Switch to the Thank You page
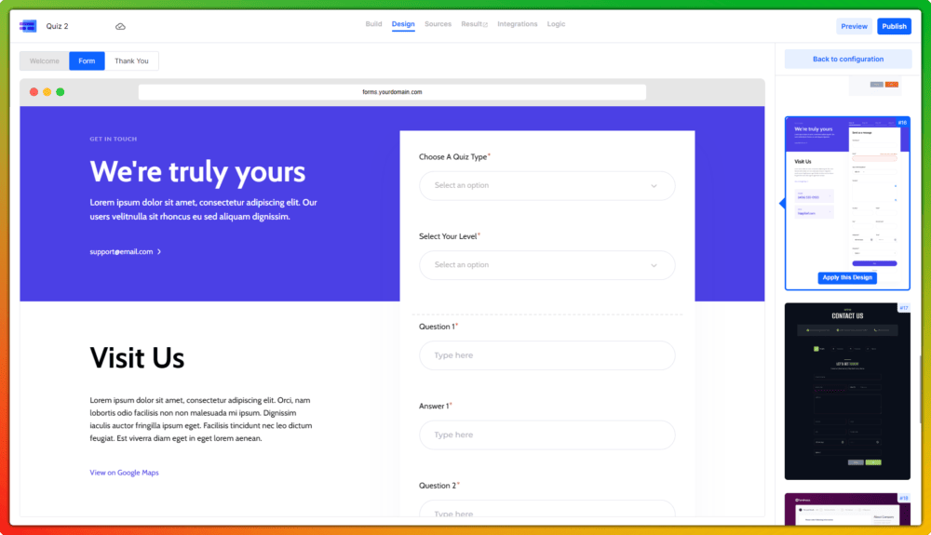This screenshot has width=931, height=535. click(131, 61)
